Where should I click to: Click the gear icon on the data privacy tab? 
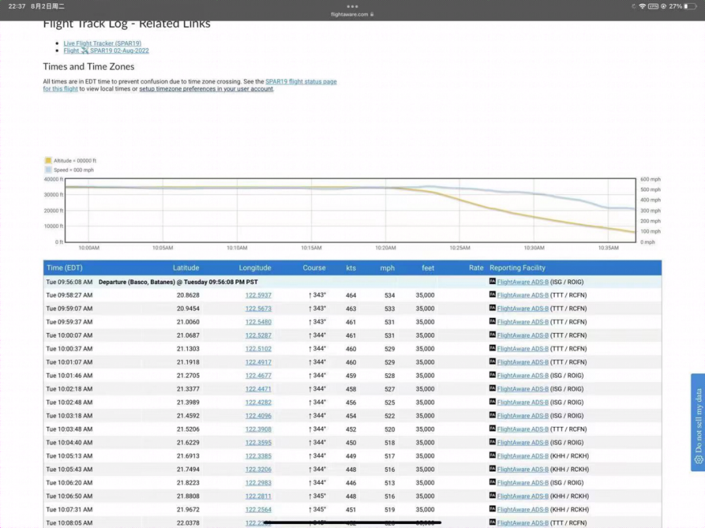point(698,459)
